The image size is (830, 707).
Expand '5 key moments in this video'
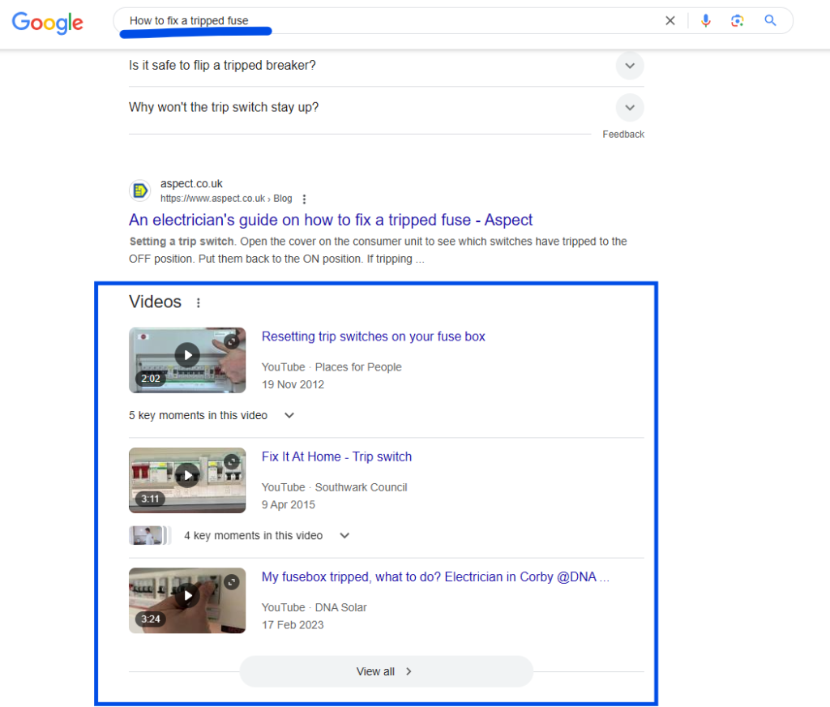tap(212, 416)
